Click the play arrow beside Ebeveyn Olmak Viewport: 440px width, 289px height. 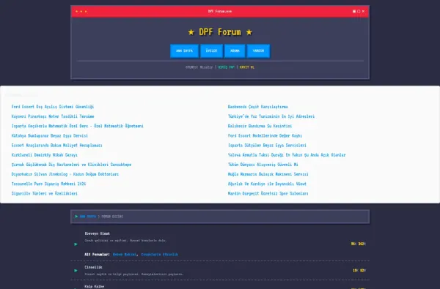(76, 244)
